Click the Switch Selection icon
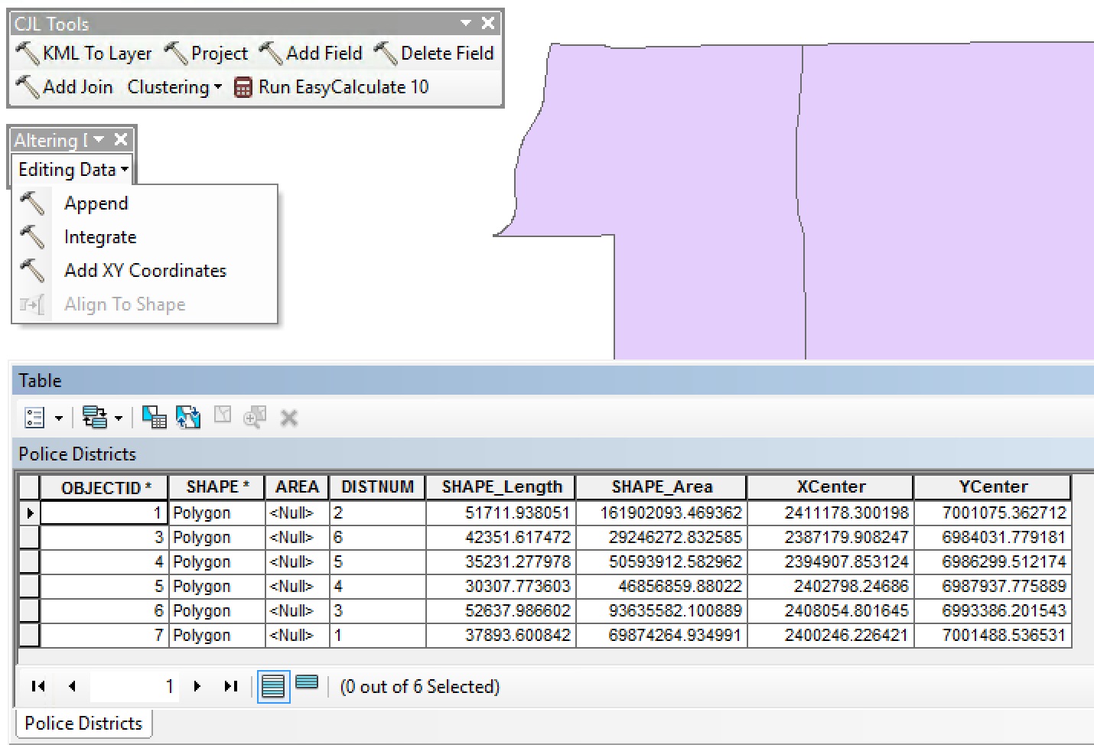 click(188, 418)
